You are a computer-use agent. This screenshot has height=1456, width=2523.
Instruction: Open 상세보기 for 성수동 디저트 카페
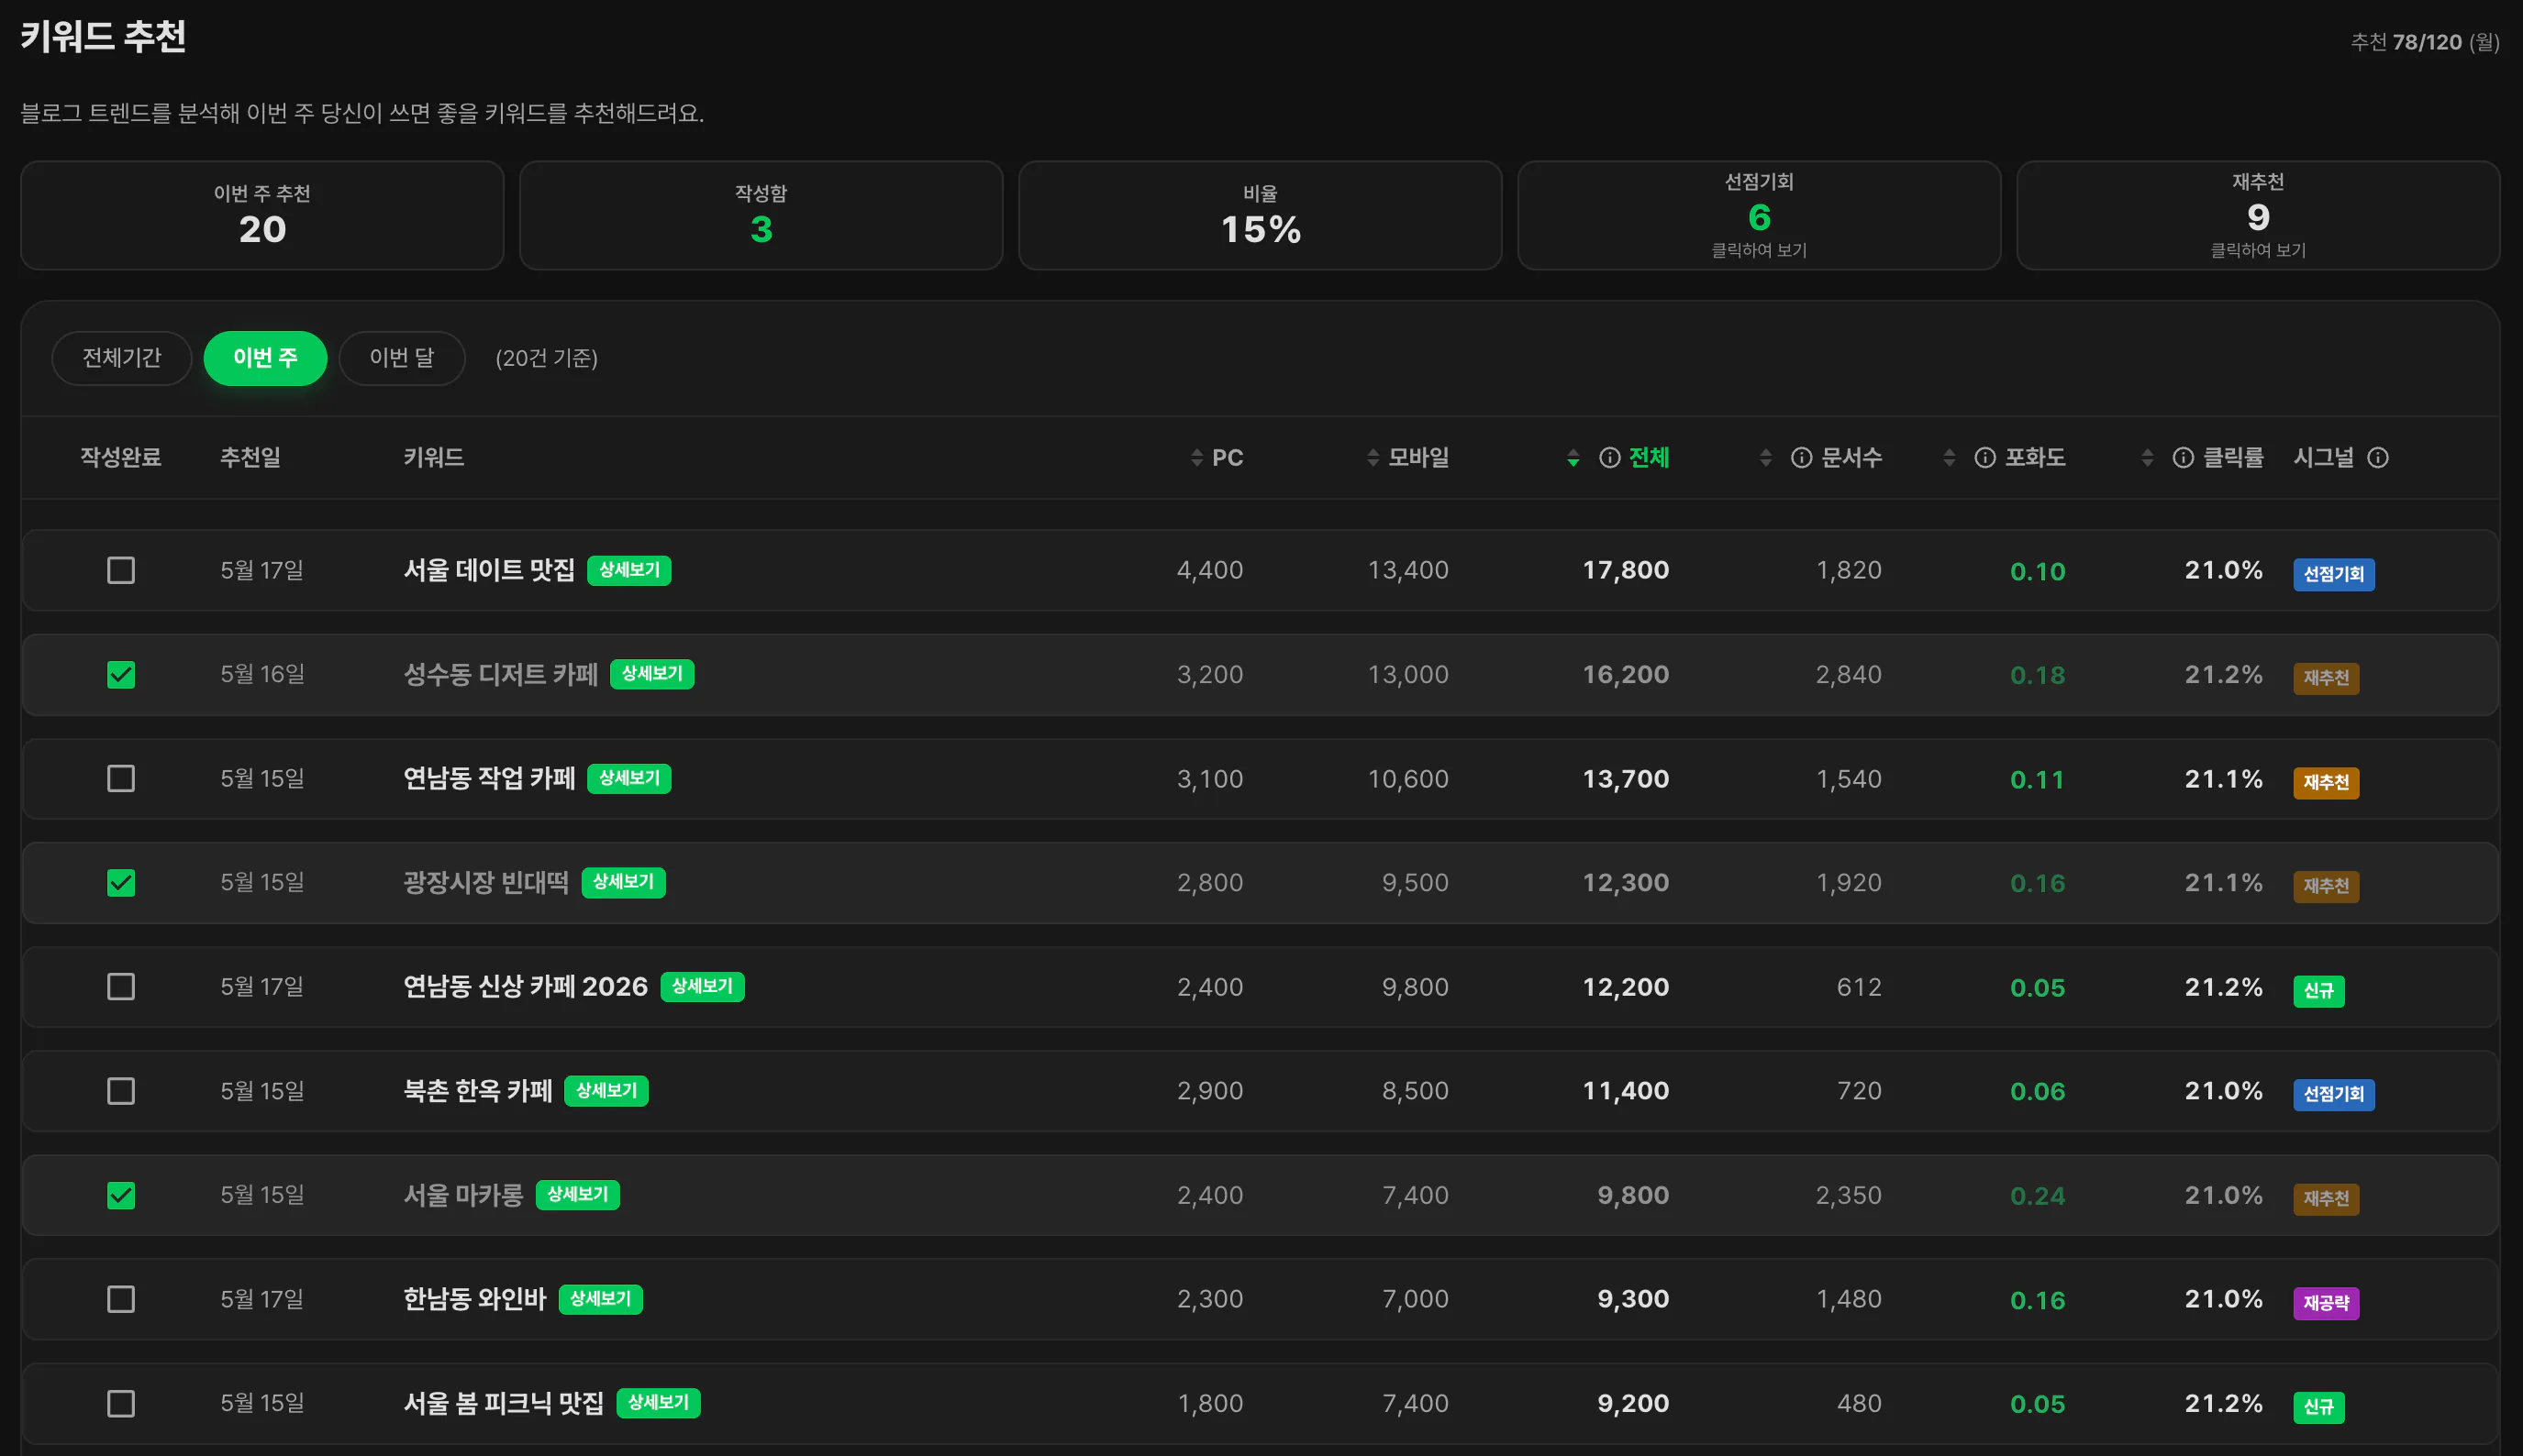point(652,674)
